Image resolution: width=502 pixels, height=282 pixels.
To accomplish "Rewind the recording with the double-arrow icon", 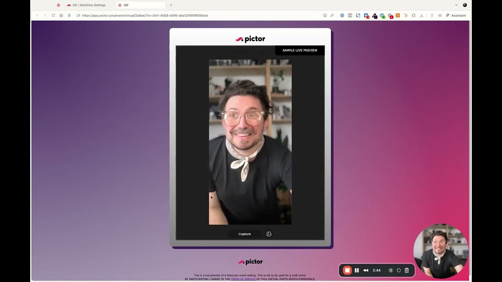I will point(366,270).
